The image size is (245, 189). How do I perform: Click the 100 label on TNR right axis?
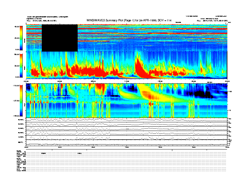230,91
